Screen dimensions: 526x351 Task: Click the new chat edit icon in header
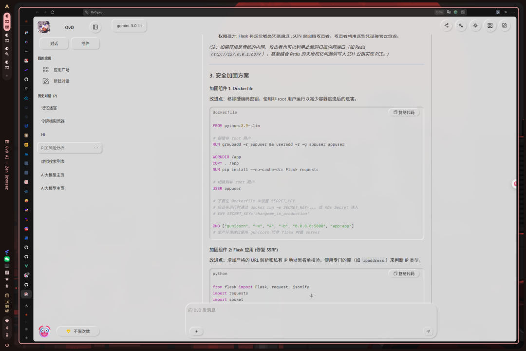pyautogui.click(x=504, y=25)
